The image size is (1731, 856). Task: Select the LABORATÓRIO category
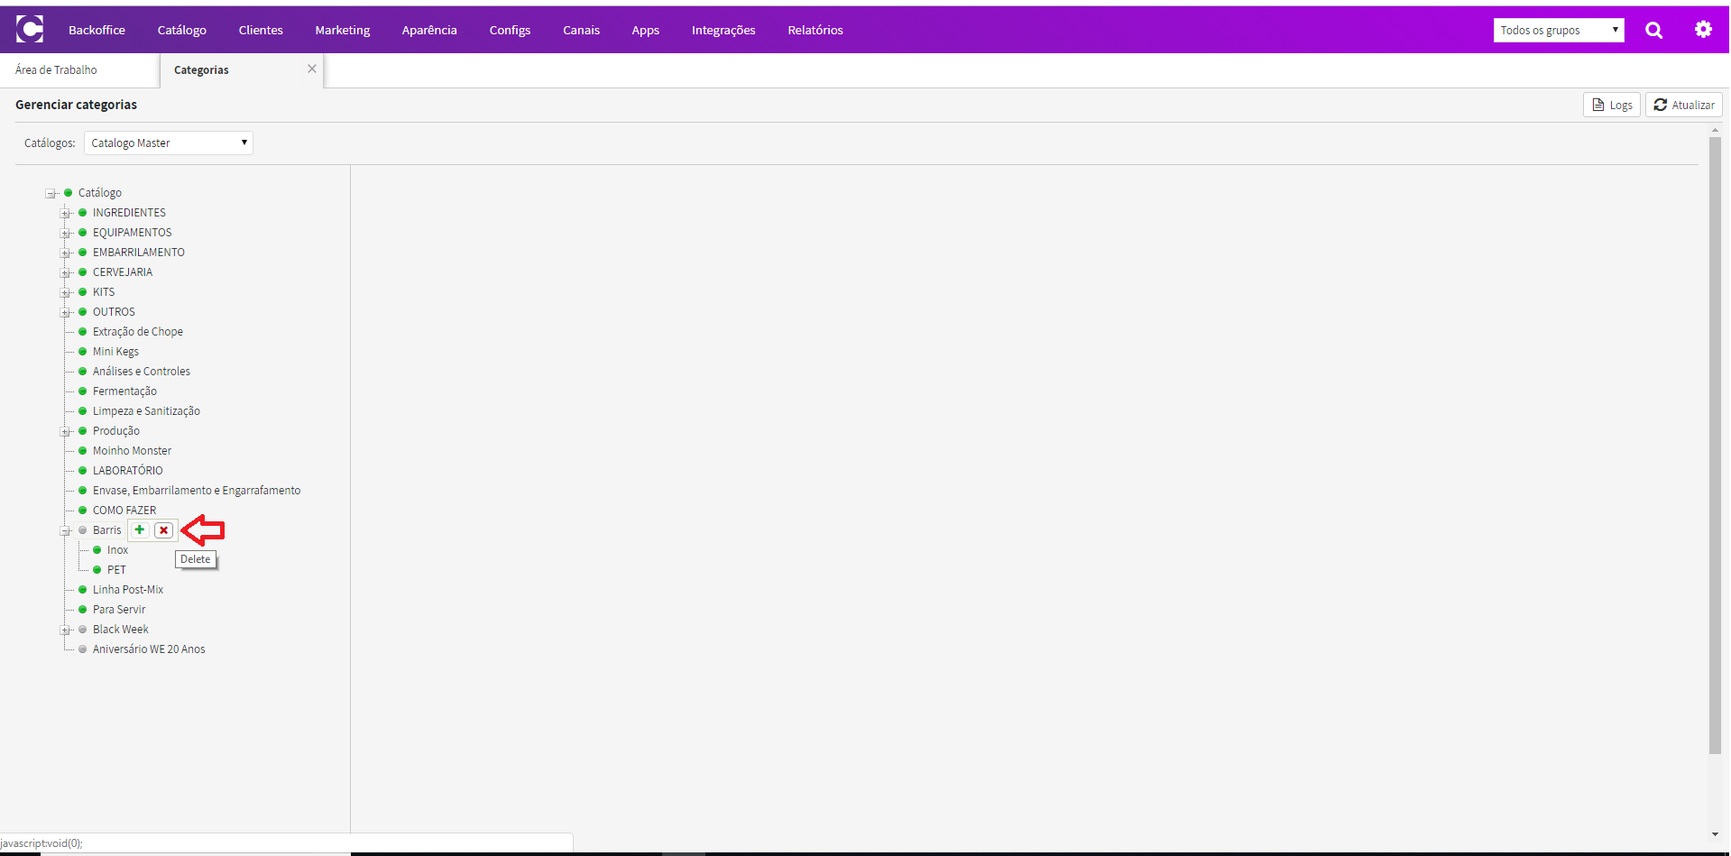128,471
